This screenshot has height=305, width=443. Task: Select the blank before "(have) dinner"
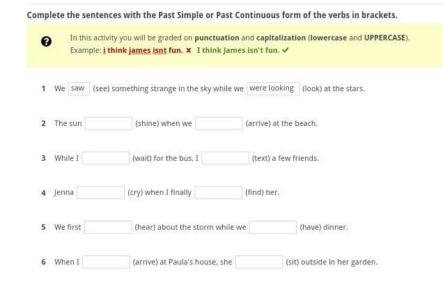[x=273, y=227]
